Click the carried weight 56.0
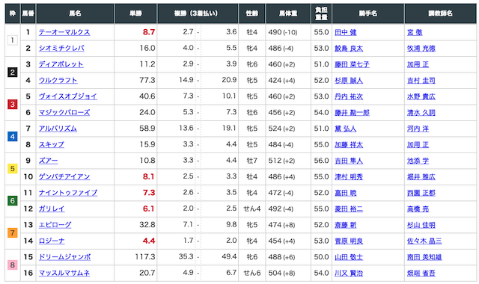 click(x=321, y=161)
